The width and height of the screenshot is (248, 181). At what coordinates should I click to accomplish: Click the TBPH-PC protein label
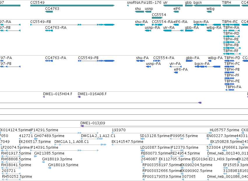(232, 64)
